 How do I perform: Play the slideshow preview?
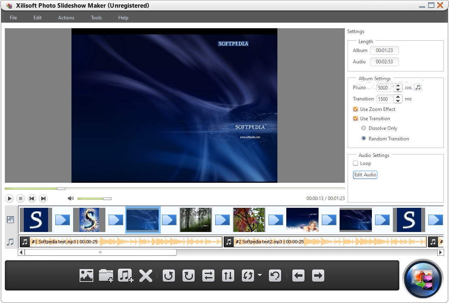(x=9, y=198)
